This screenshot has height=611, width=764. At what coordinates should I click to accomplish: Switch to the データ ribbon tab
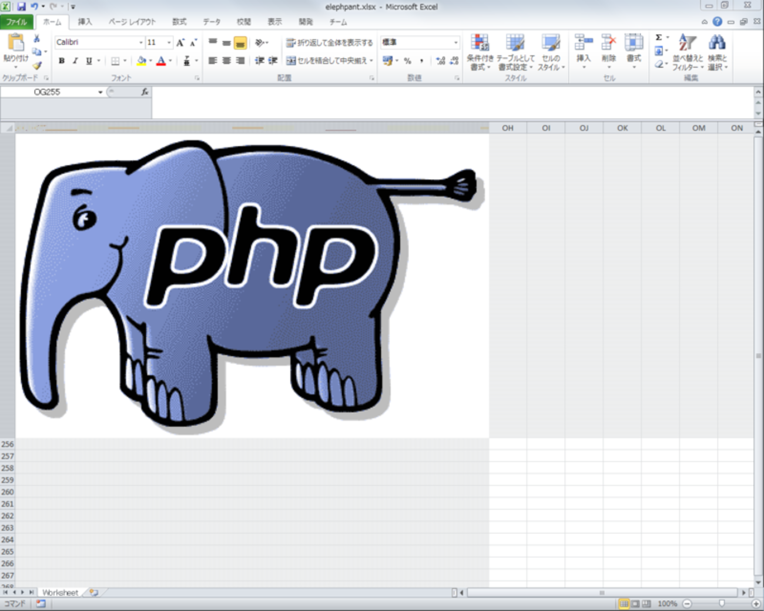[212, 22]
